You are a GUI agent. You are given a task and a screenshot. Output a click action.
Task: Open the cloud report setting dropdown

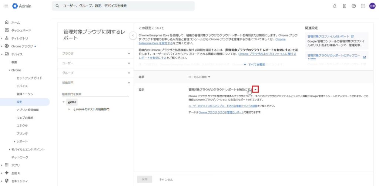click(255, 89)
